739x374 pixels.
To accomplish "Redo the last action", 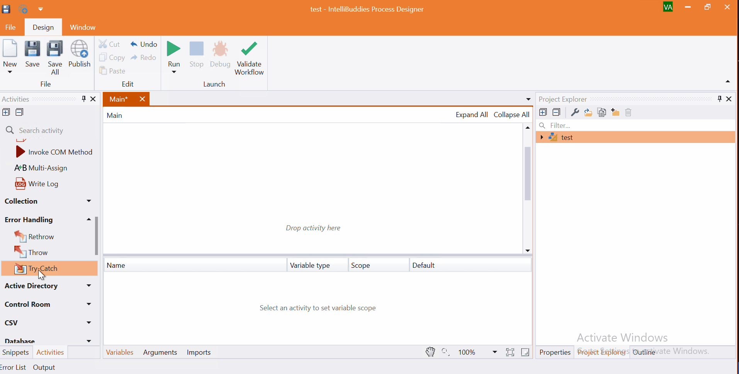I will pyautogui.click(x=143, y=58).
